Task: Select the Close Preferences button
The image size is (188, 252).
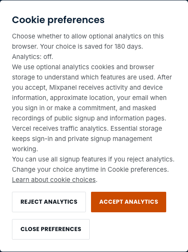Action: [x=51, y=229]
